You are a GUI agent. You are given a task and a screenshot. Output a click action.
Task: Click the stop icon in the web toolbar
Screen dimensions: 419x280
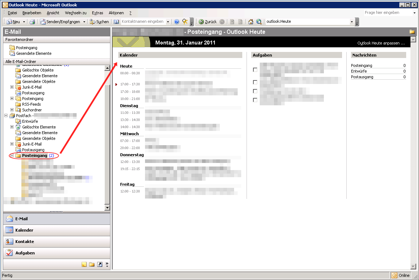[232, 22]
